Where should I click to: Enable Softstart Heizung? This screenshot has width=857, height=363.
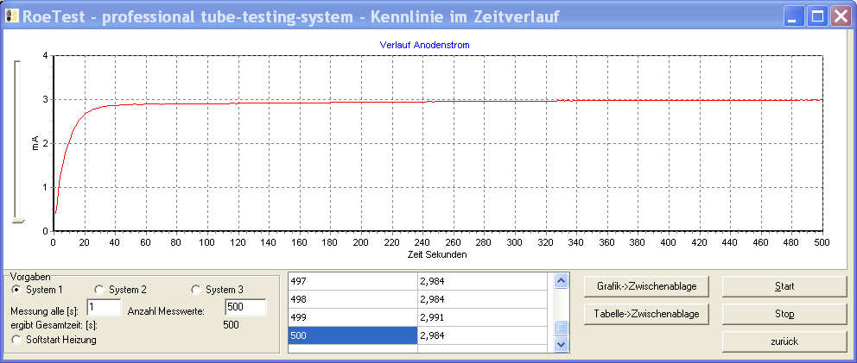[x=16, y=340]
